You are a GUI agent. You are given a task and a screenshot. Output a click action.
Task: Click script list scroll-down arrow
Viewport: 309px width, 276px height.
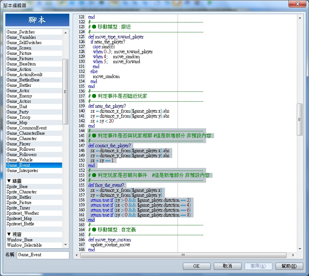point(66,245)
